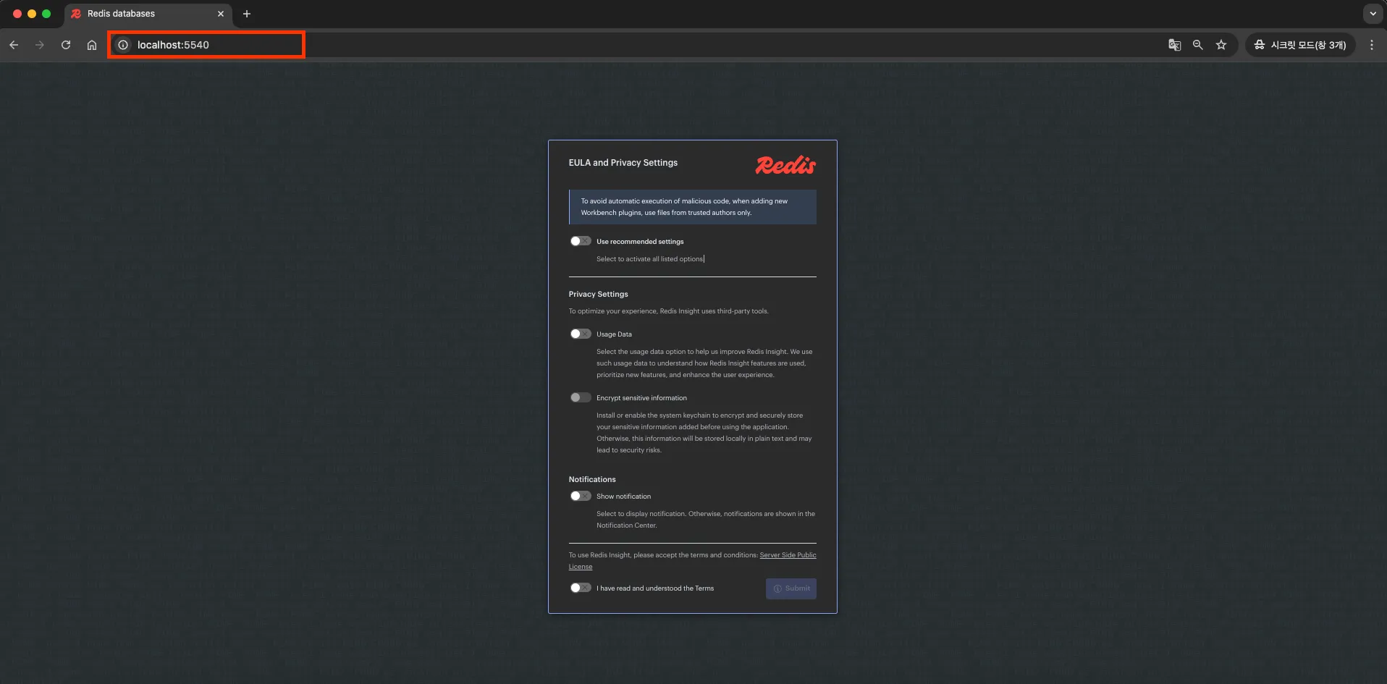Viewport: 1387px width, 684px height.
Task: Turn on Usage Data toggle
Action: [581, 334]
